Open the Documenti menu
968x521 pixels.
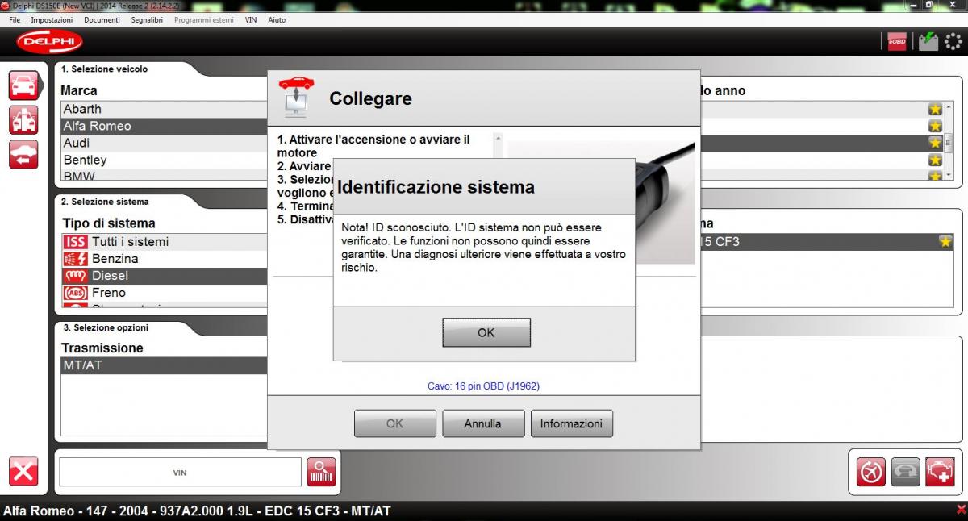(x=102, y=19)
